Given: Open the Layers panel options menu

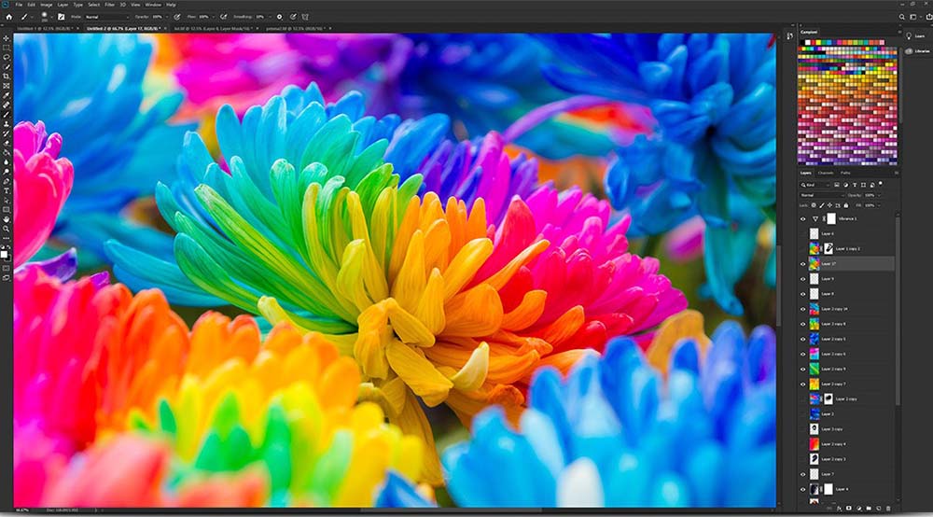Looking at the screenshot, I should pyautogui.click(x=897, y=174).
